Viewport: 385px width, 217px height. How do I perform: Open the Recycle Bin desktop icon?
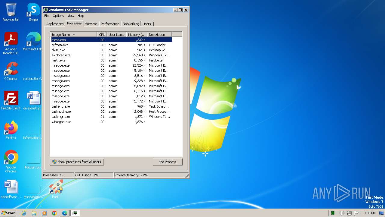coord(11,12)
